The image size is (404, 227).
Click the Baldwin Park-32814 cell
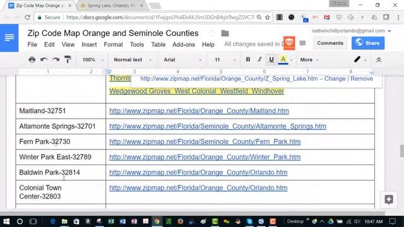coord(61,172)
